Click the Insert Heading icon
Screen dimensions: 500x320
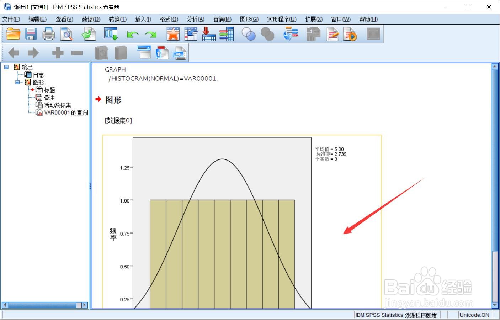click(x=144, y=52)
